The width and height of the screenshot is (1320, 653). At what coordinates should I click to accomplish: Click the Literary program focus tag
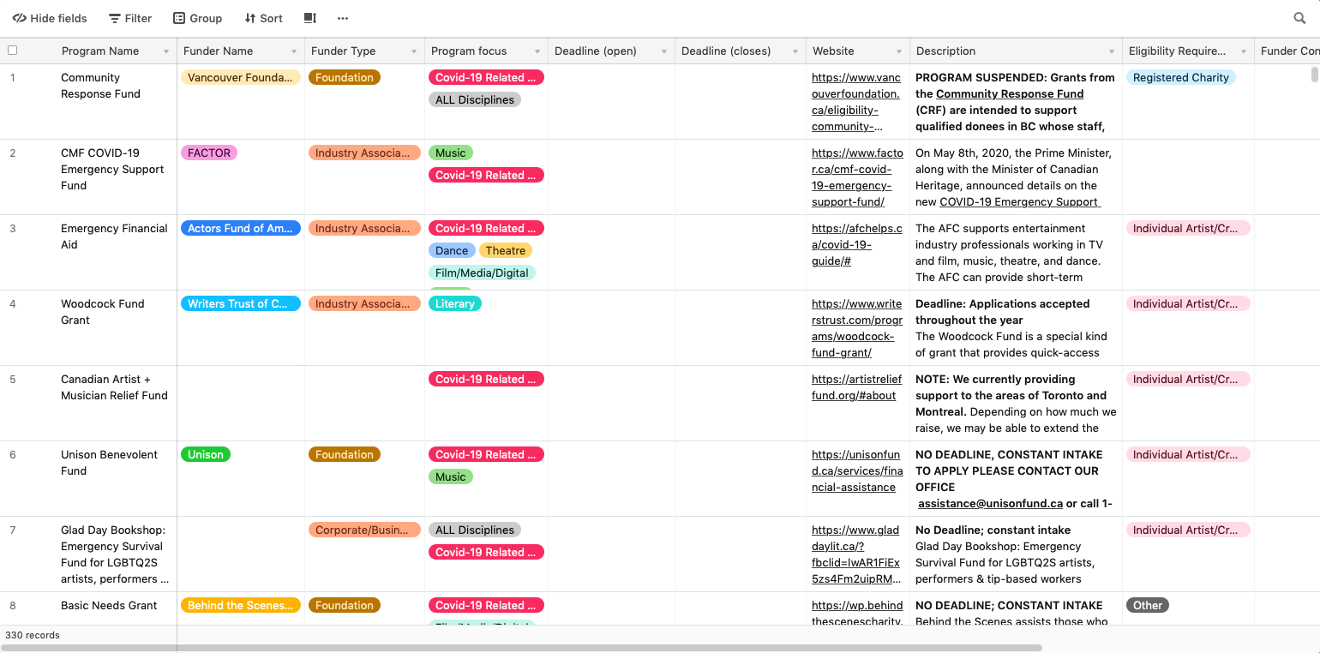coord(455,303)
